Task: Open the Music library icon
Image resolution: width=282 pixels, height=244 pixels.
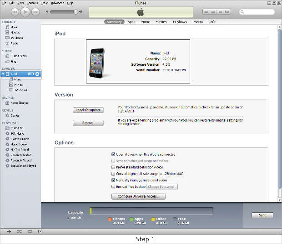Action: [7, 27]
